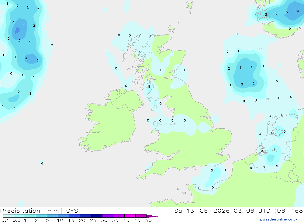Viewport: 304px width, 222px height.
Task: Click the 40 to 45 mm legend swatch
Action: pos(130,216)
